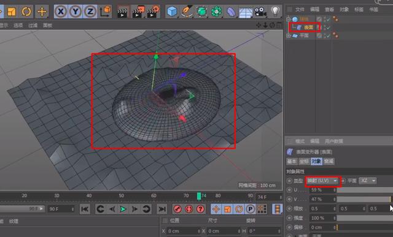This screenshot has width=393, height=237.
Task: Toggle the green check on 表面 row
Action: (x=328, y=28)
